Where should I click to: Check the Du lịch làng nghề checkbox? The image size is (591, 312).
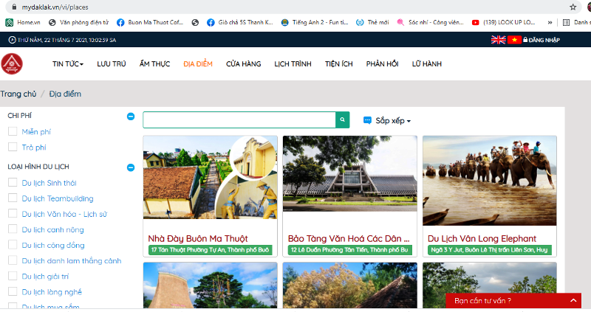13,291
